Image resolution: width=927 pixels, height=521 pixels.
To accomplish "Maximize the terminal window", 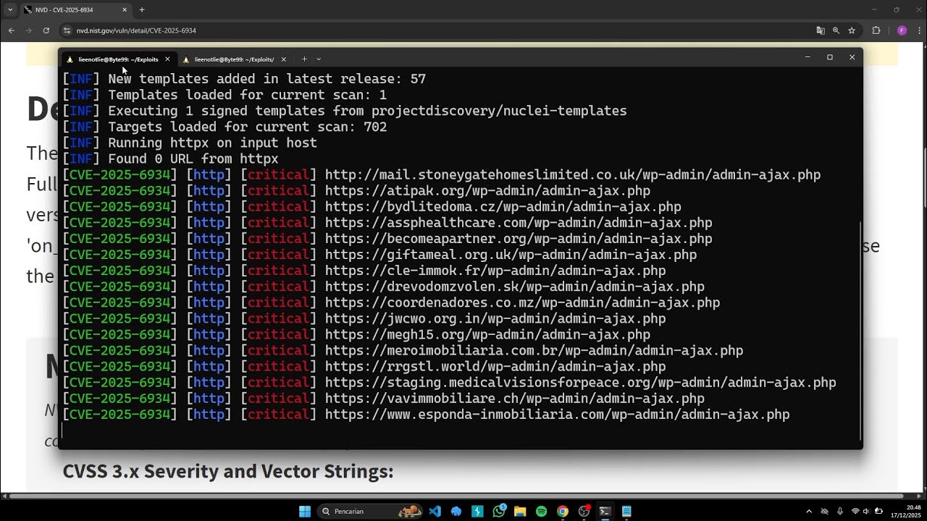I will pos(830,57).
